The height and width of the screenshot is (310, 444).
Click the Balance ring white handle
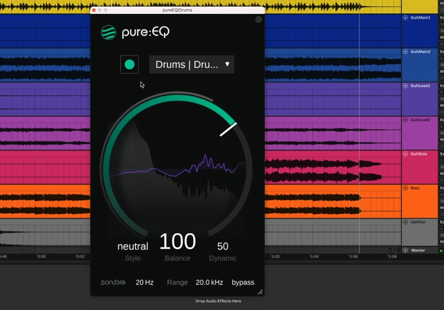228,129
